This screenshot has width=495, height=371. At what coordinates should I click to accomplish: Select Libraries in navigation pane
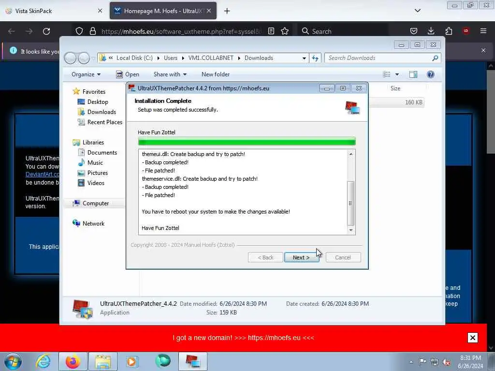[x=88, y=143]
